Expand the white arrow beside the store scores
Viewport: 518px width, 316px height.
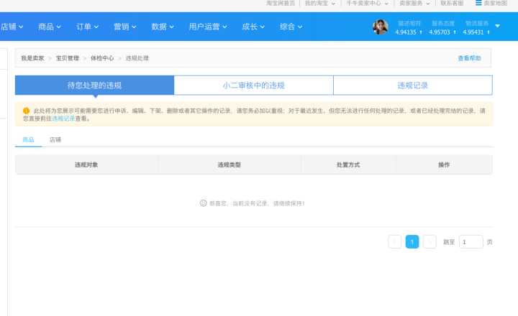tap(498, 27)
